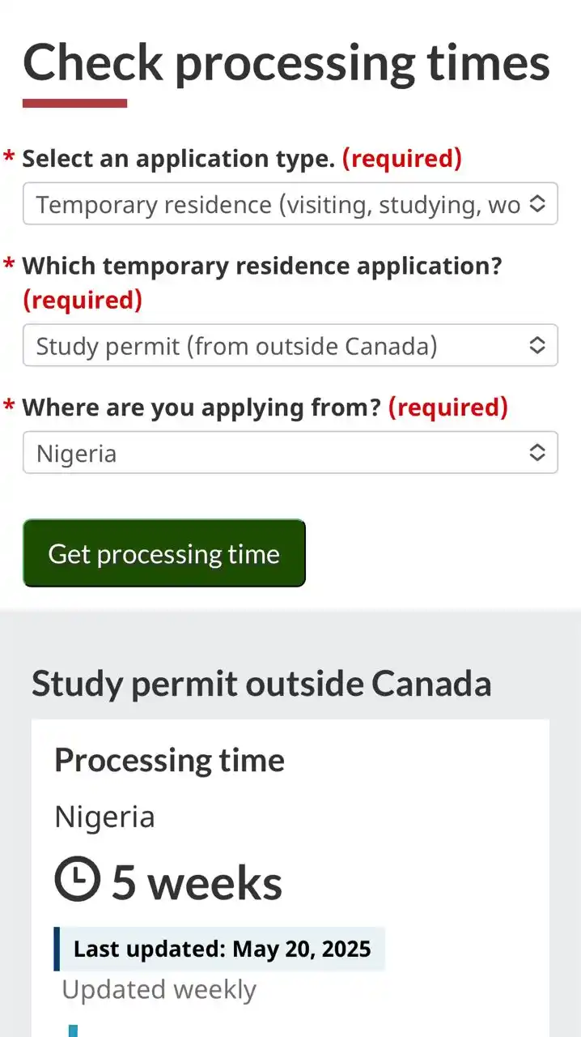Click the Processing time card heading
This screenshot has width=581, height=1037.
coord(169,760)
